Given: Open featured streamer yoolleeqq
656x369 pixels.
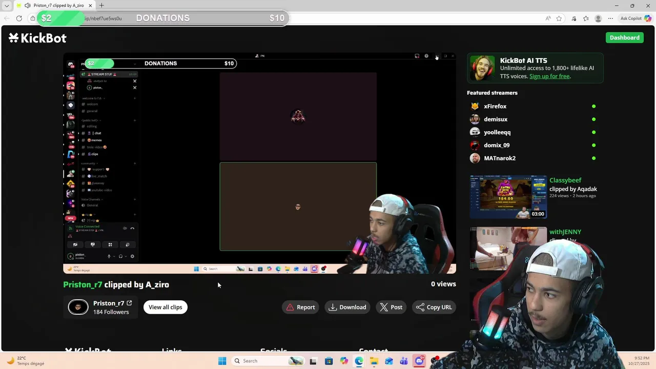Looking at the screenshot, I should click(x=497, y=132).
